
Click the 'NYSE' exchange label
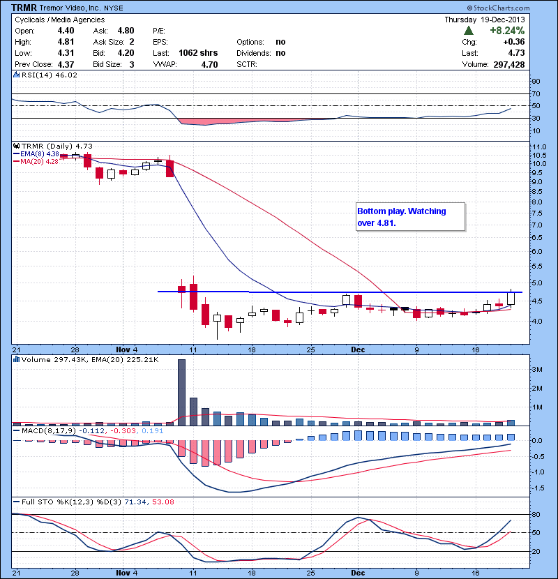[x=113, y=8]
